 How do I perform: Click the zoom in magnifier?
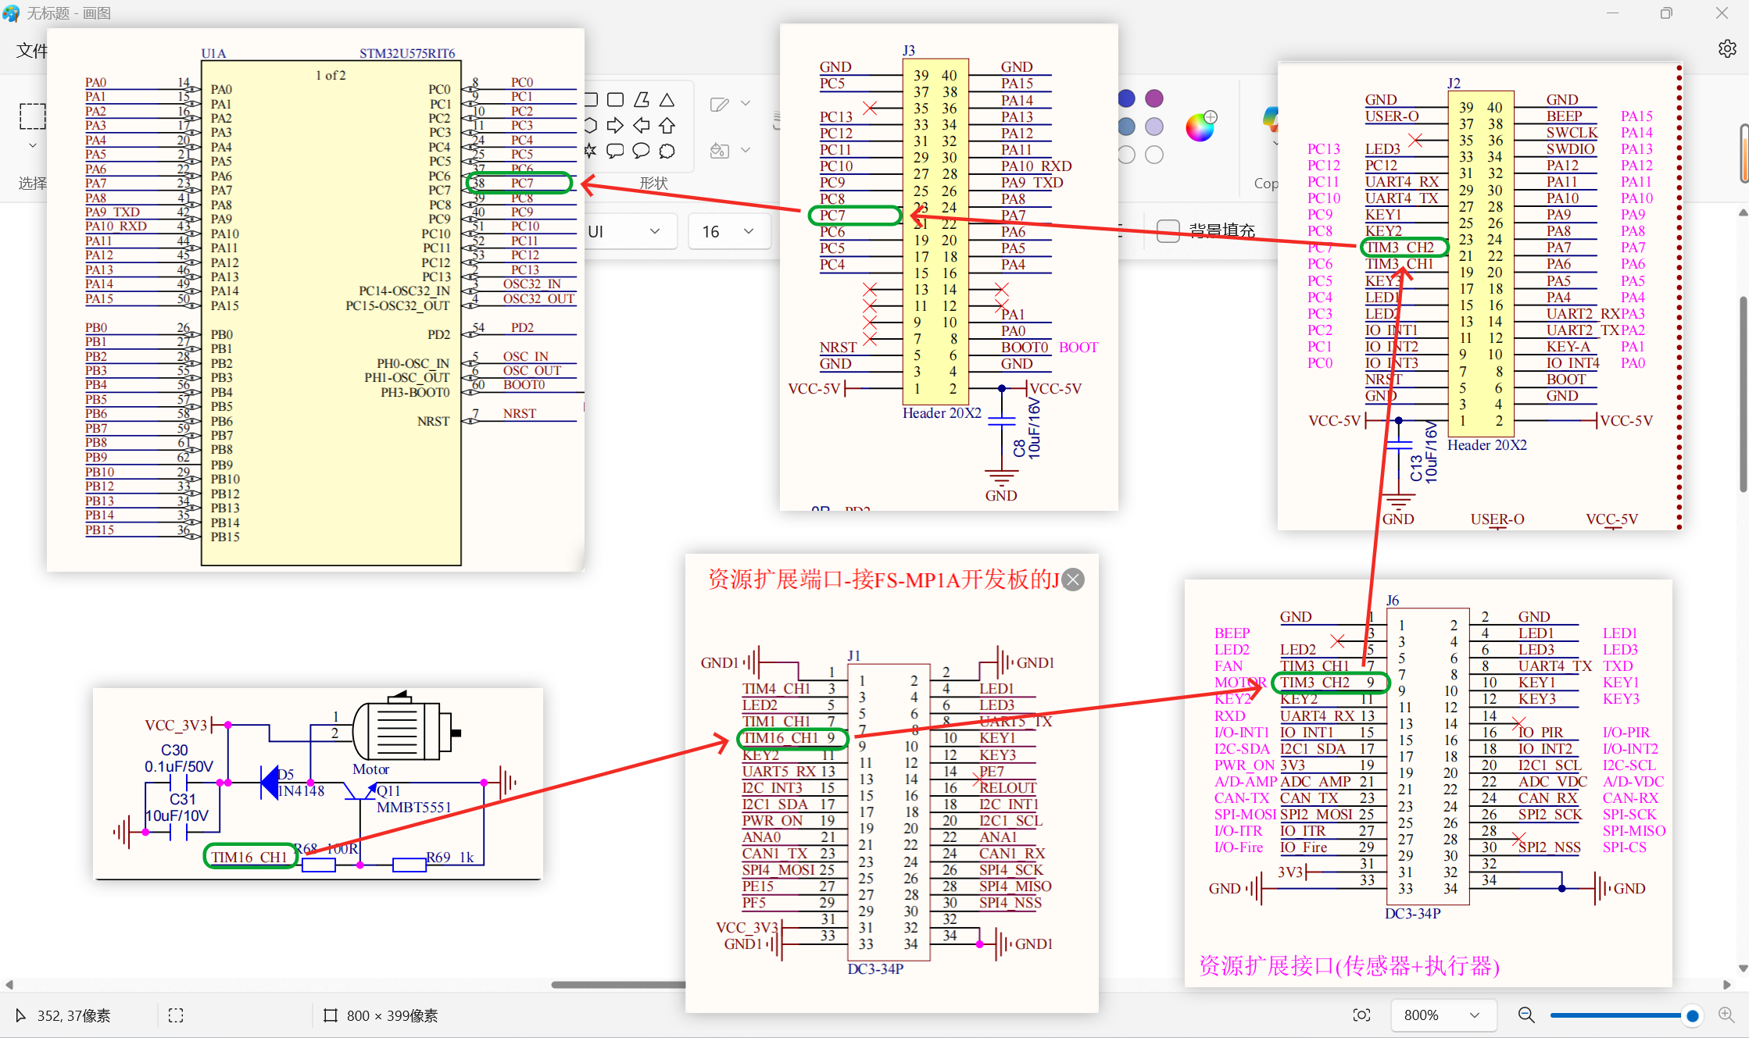(x=1726, y=1015)
